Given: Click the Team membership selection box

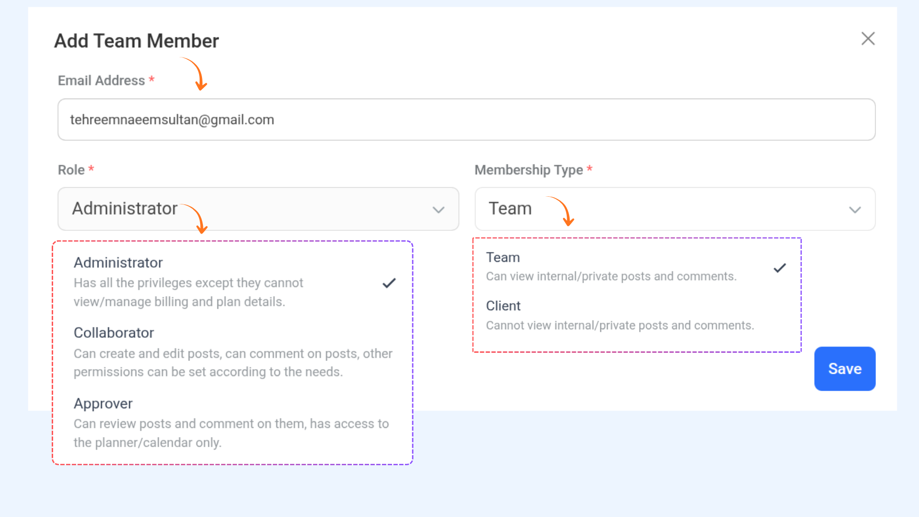Looking at the screenshot, I should [x=675, y=209].
